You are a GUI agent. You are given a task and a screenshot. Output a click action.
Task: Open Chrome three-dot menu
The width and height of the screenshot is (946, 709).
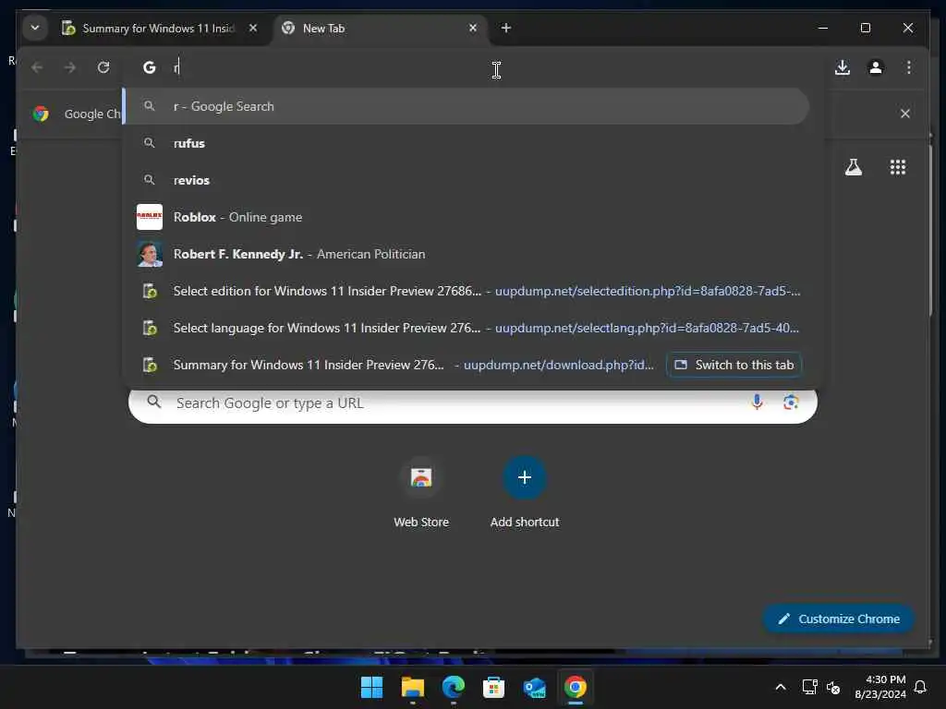[x=909, y=67]
